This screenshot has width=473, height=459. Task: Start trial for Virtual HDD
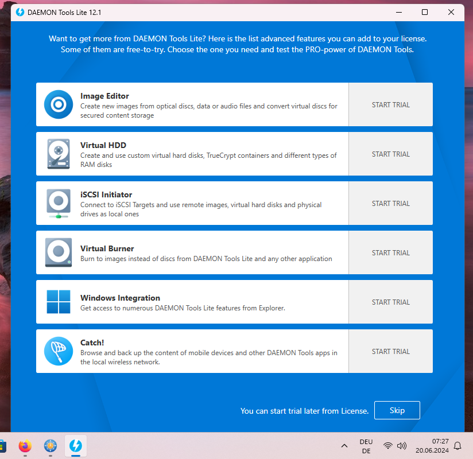pyautogui.click(x=391, y=154)
